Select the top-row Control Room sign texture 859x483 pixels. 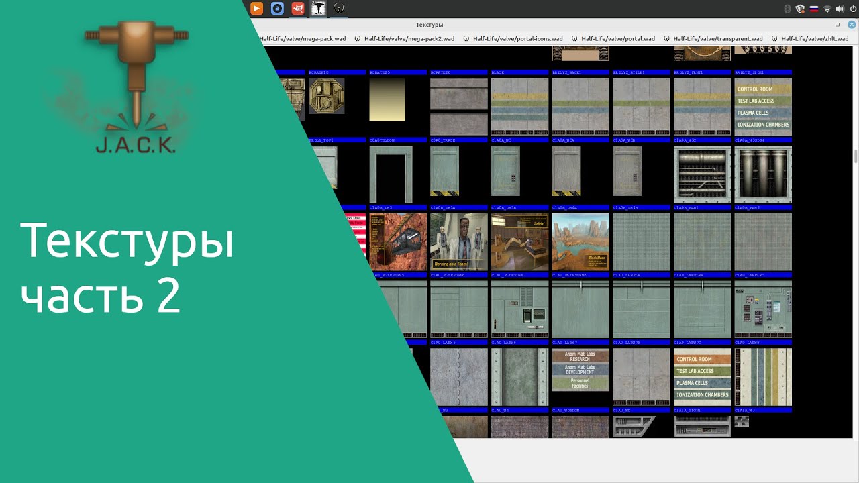(x=763, y=107)
